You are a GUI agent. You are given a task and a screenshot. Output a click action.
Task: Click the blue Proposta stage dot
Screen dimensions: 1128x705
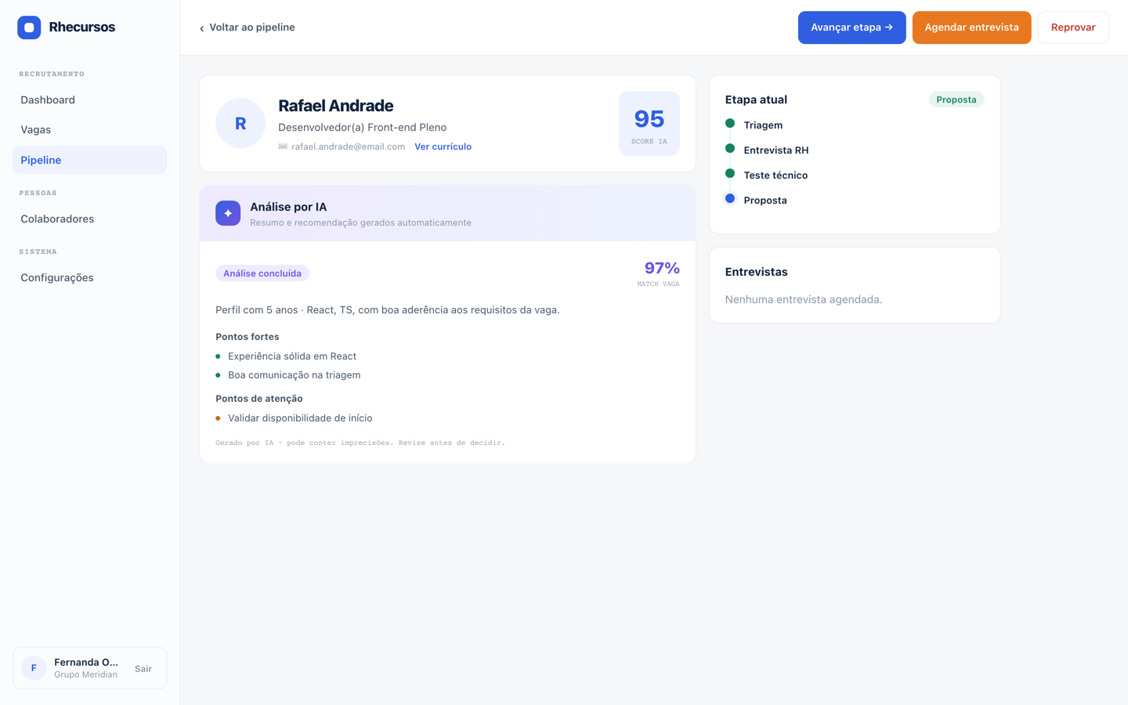pyautogui.click(x=730, y=199)
